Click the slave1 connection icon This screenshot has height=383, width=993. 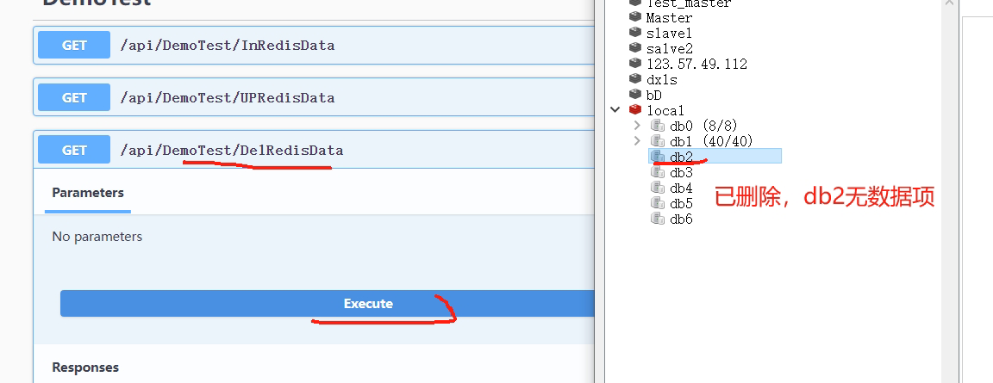636,33
